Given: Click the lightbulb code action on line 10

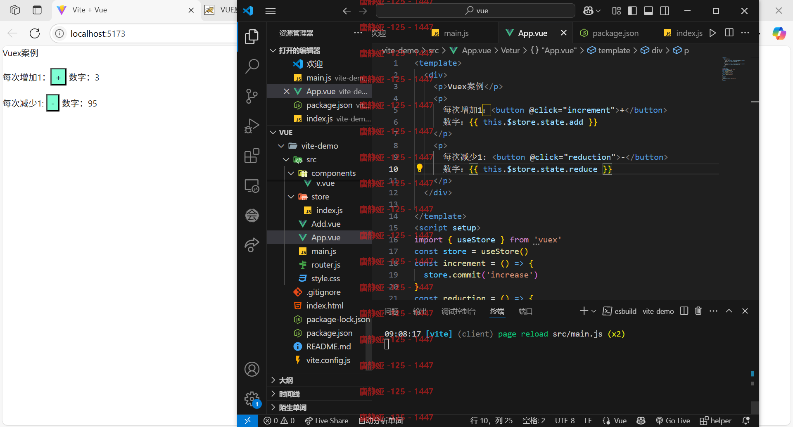Looking at the screenshot, I should (419, 168).
